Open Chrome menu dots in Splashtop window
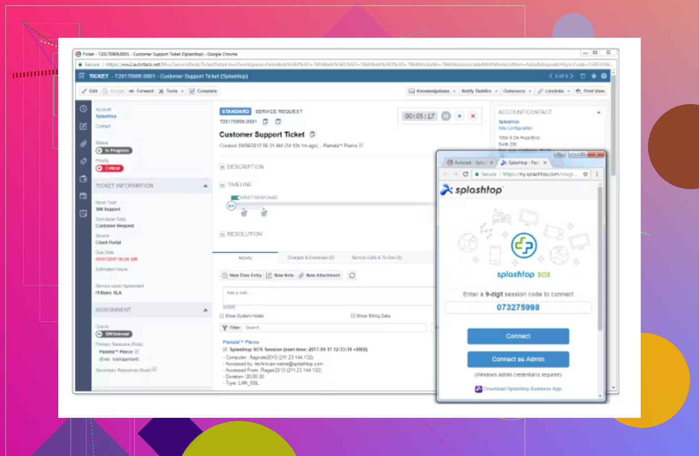 [597, 174]
